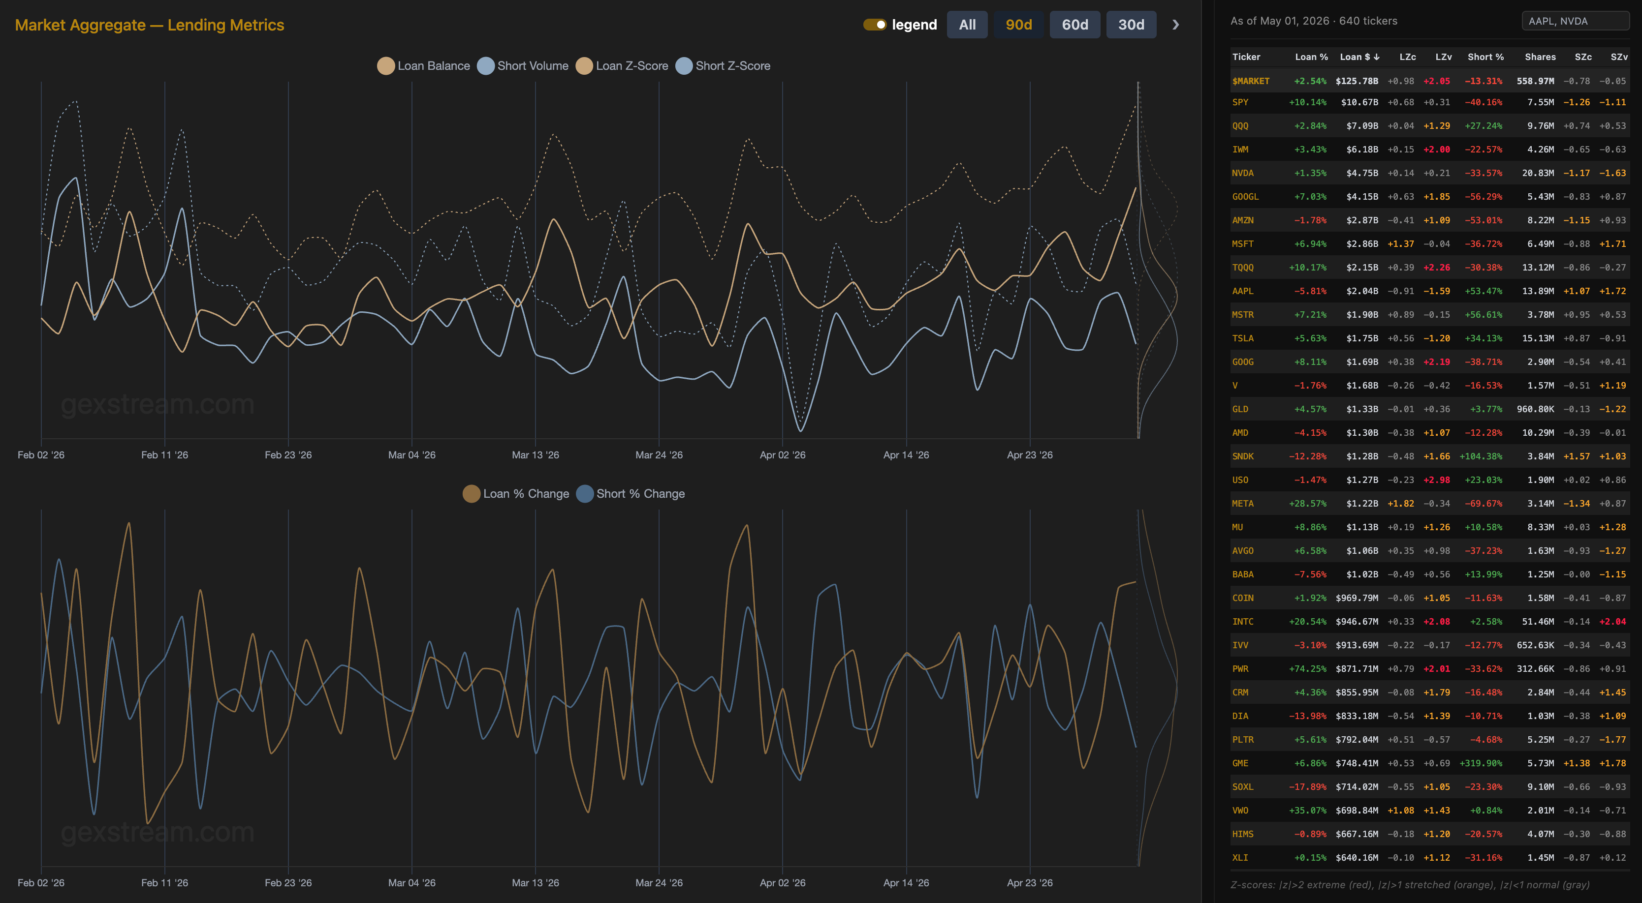Hide the Loan % Change series
Screen dimensions: 1642x903
(x=516, y=493)
